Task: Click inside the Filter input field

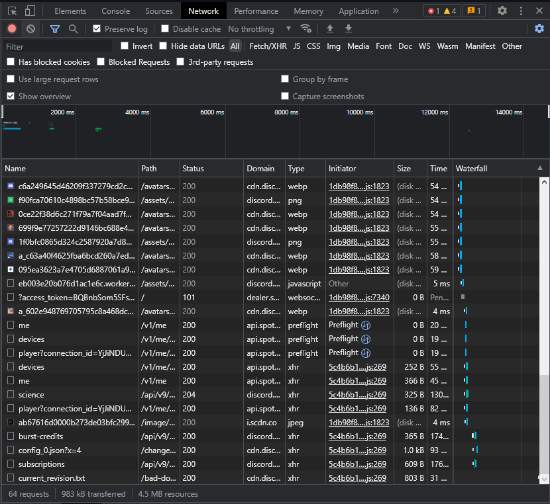Action: click(x=56, y=46)
